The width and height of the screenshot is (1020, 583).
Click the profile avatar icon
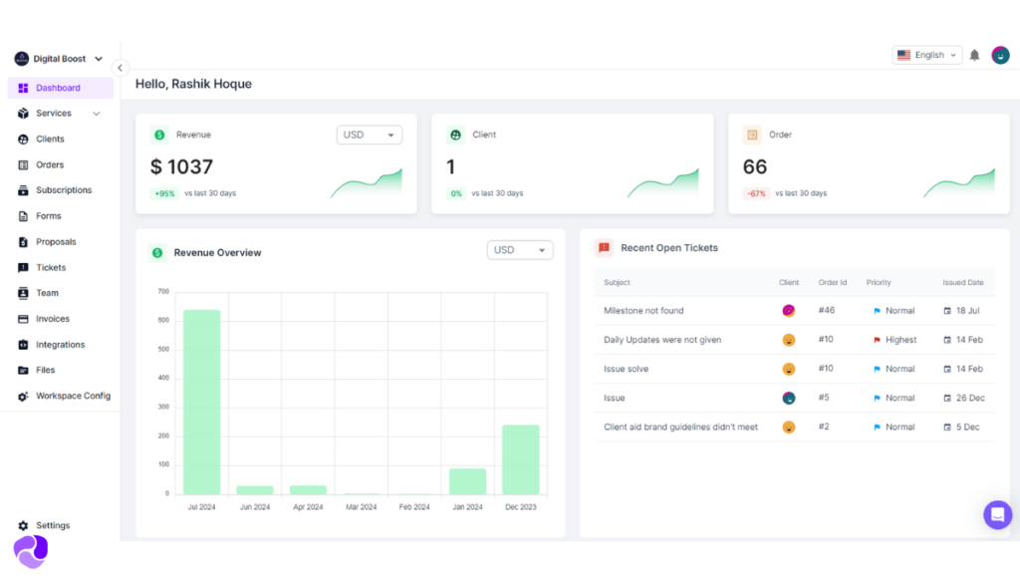[1000, 55]
